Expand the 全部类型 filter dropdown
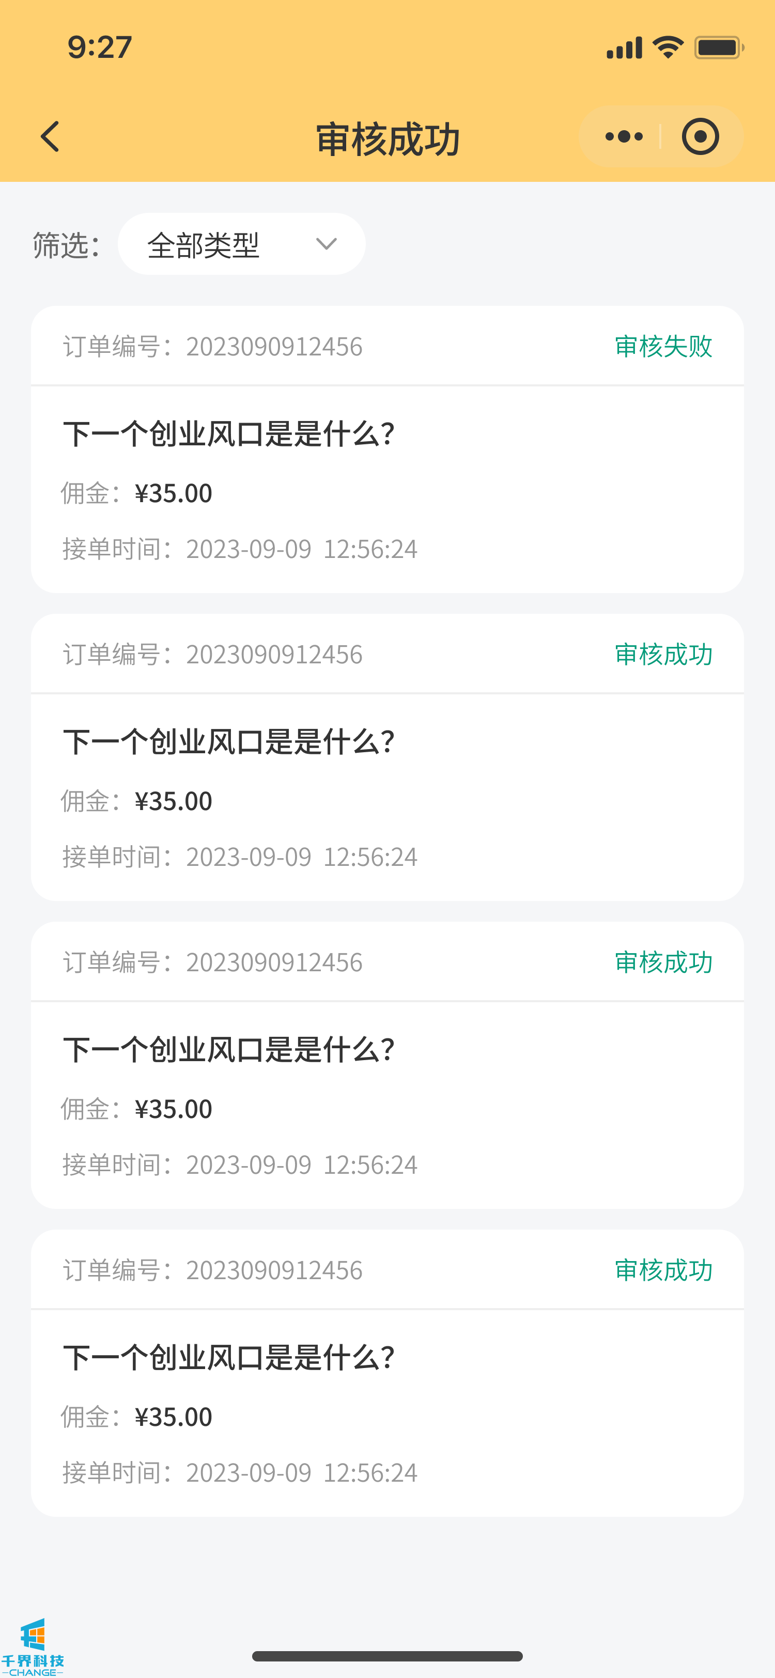 (241, 244)
